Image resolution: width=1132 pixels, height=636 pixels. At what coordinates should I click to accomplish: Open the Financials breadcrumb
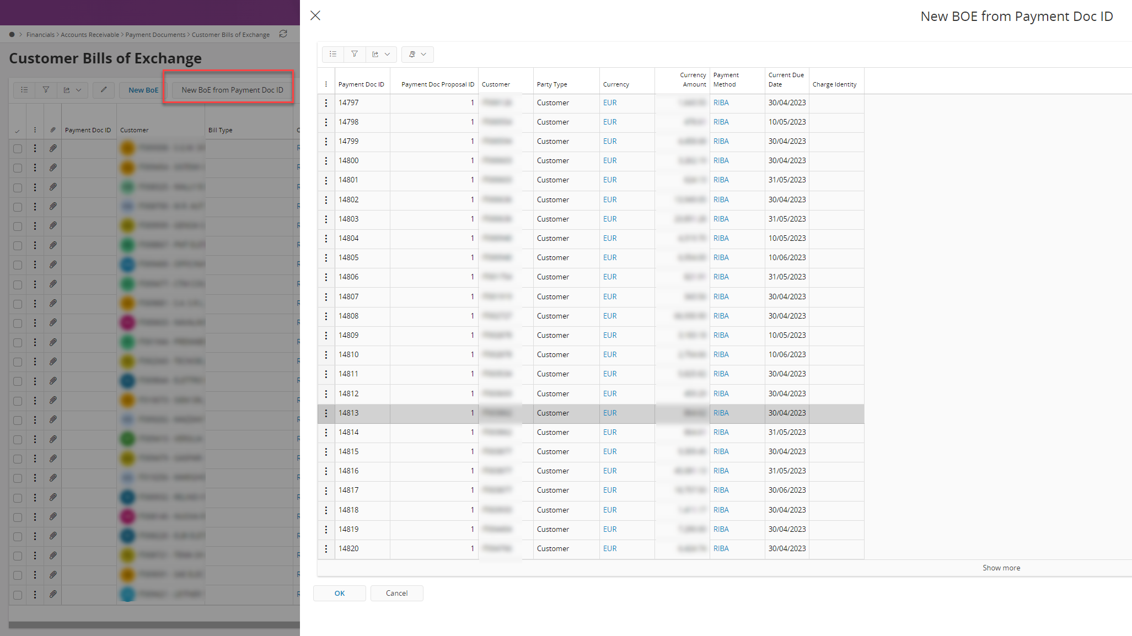41,35
